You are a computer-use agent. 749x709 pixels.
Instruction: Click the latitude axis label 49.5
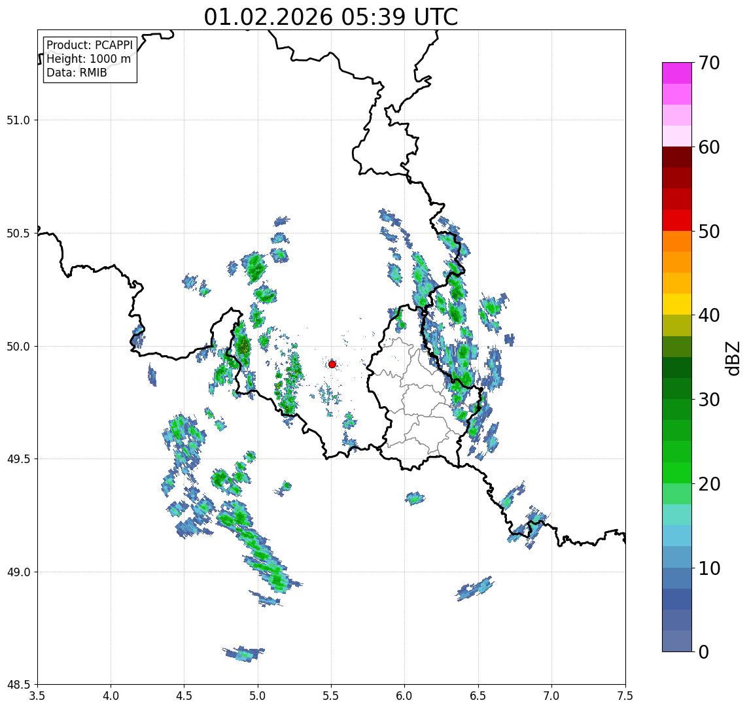tap(18, 459)
